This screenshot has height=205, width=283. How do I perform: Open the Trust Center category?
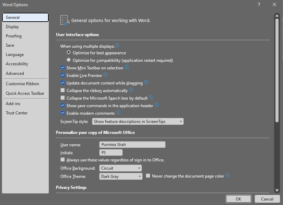(25, 113)
